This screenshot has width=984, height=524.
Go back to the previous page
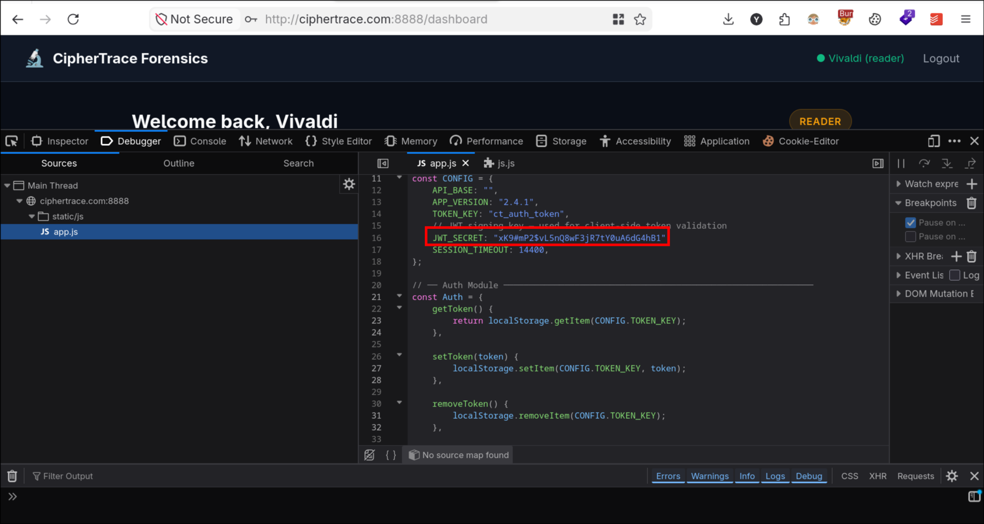[x=17, y=20]
